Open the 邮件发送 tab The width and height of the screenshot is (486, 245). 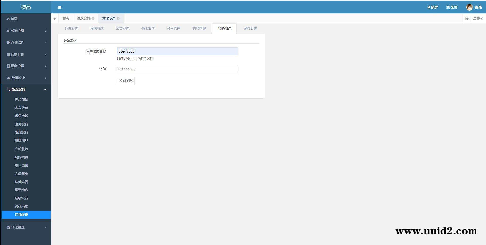(250, 28)
